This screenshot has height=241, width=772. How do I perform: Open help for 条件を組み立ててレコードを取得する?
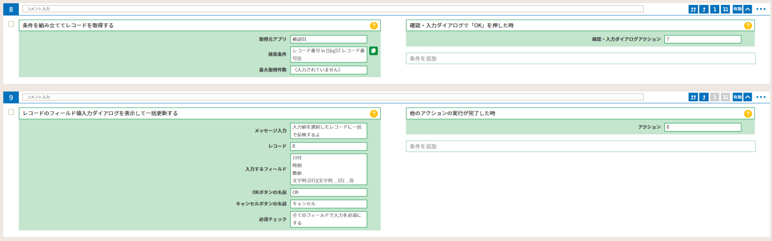coord(374,26)
